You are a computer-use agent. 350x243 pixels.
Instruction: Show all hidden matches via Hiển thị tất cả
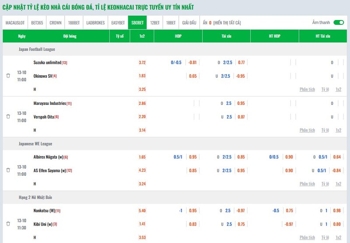pyautogui.click(x=227, y=22)
